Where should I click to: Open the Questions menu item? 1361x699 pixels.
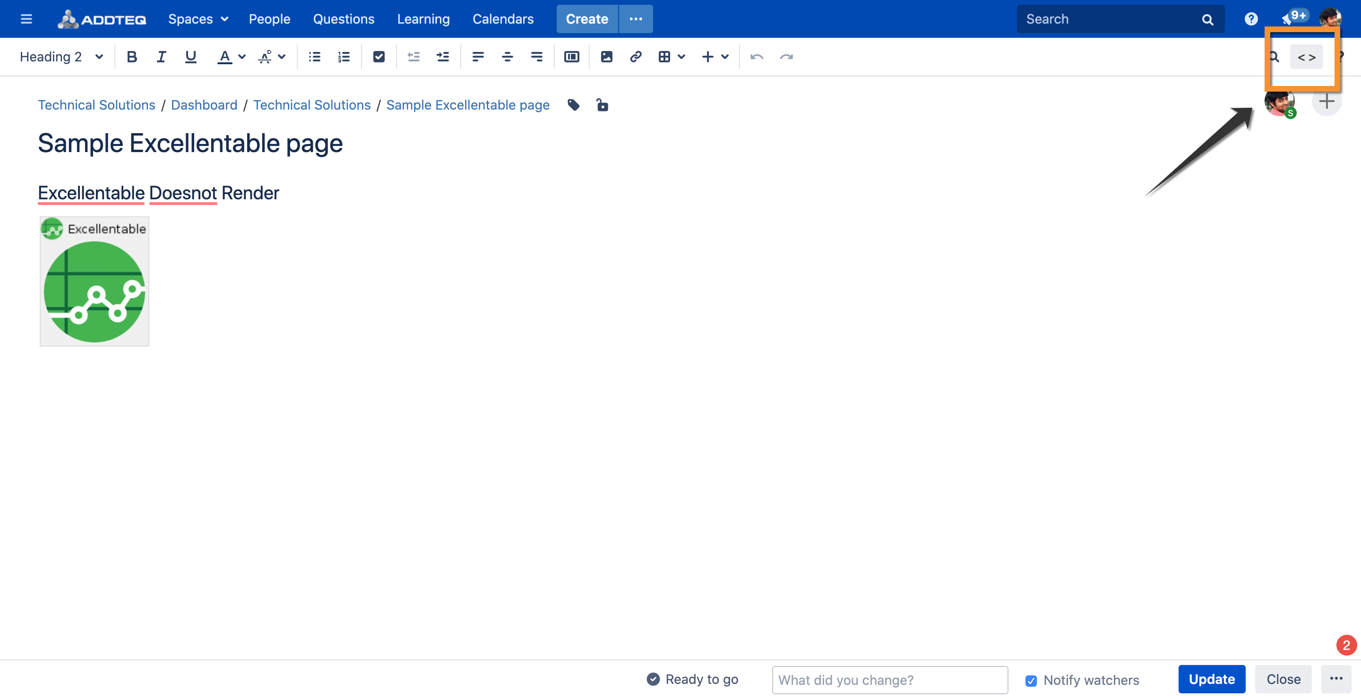tap(344, 19)
